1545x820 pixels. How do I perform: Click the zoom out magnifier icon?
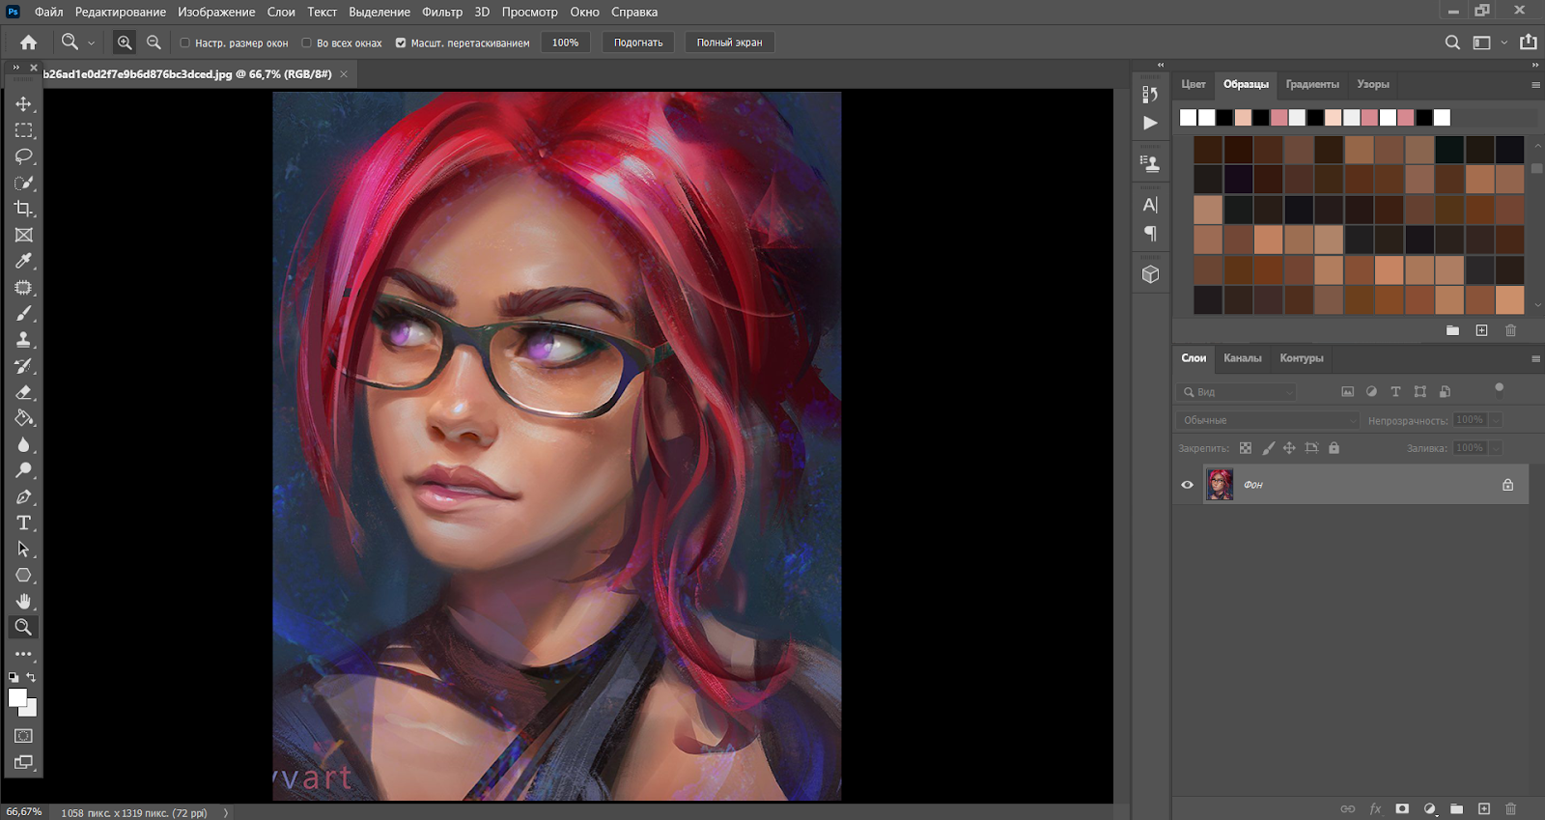point(154,42)
